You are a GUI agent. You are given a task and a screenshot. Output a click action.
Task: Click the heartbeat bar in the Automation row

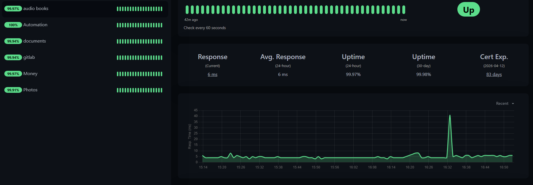(x=140, y=25)
